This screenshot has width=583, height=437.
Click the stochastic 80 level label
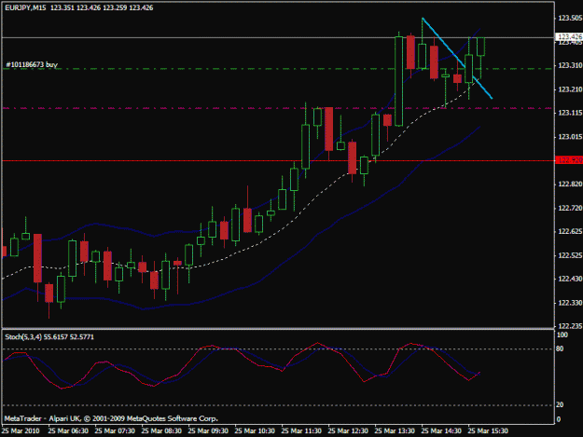[x=560, y=348]
